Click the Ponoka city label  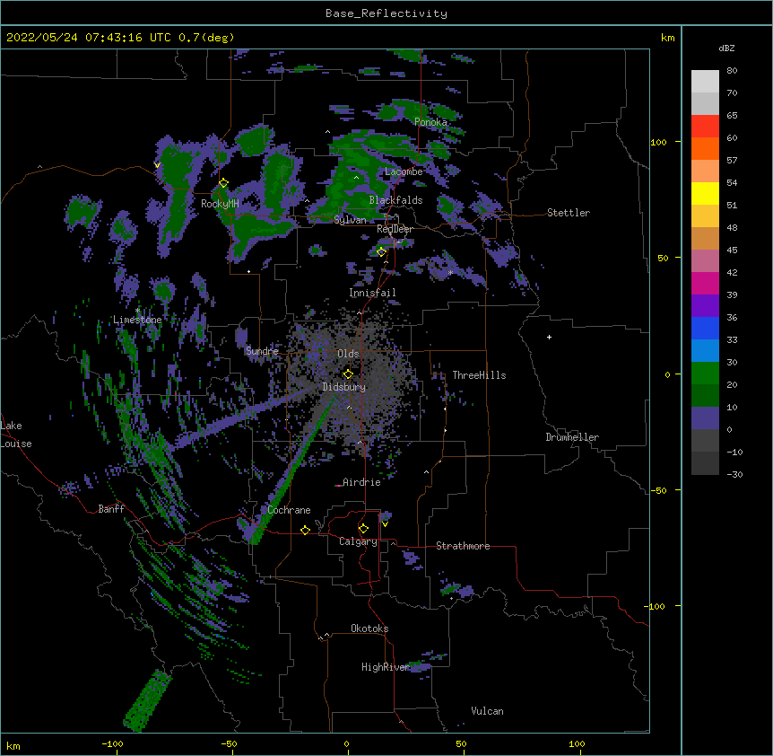point(430,122)
